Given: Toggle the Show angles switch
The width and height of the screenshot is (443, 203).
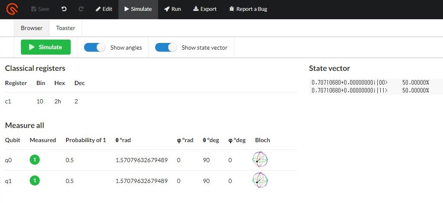Looking at the screenshot, I should point(95,47).
